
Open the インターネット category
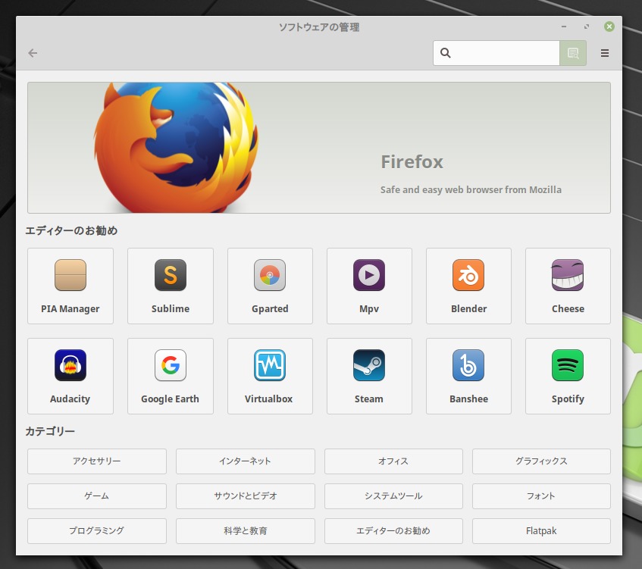pos(245,461)
